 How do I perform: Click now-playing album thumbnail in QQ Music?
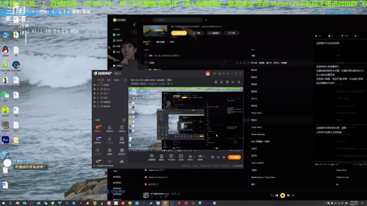tap(146, 195)
